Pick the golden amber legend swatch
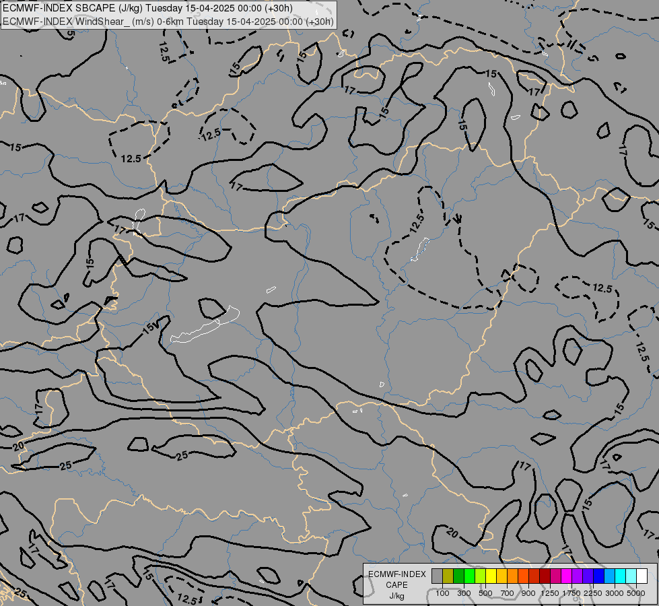 (501, 576)
